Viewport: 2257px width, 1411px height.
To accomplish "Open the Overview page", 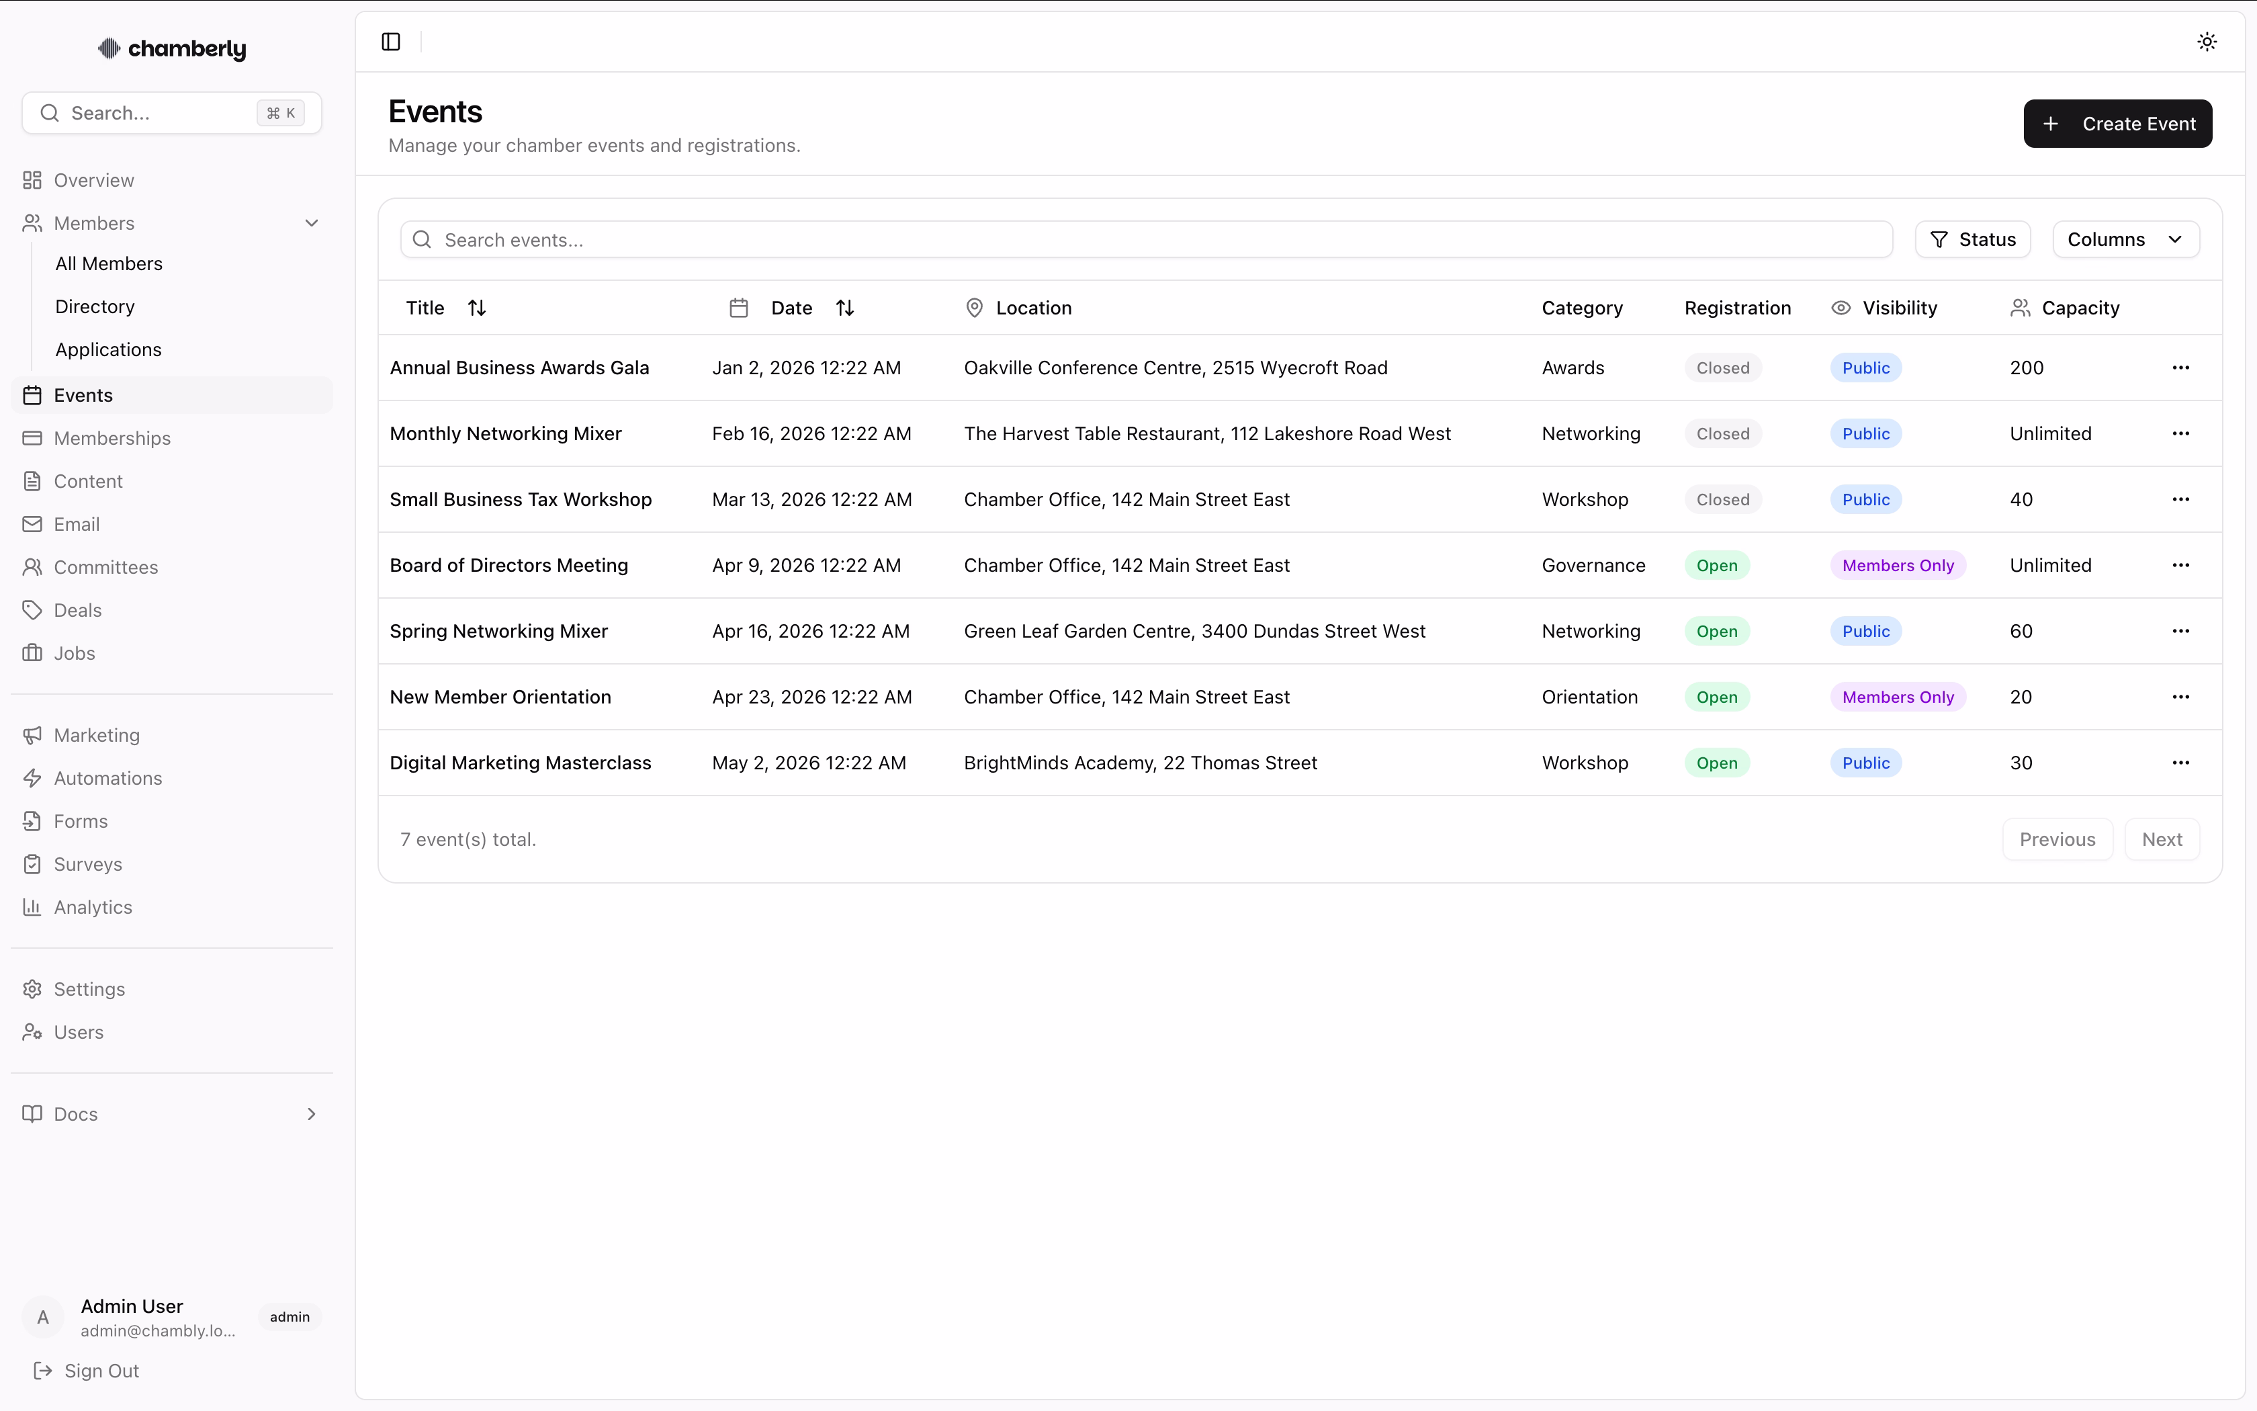I will 171,180.
